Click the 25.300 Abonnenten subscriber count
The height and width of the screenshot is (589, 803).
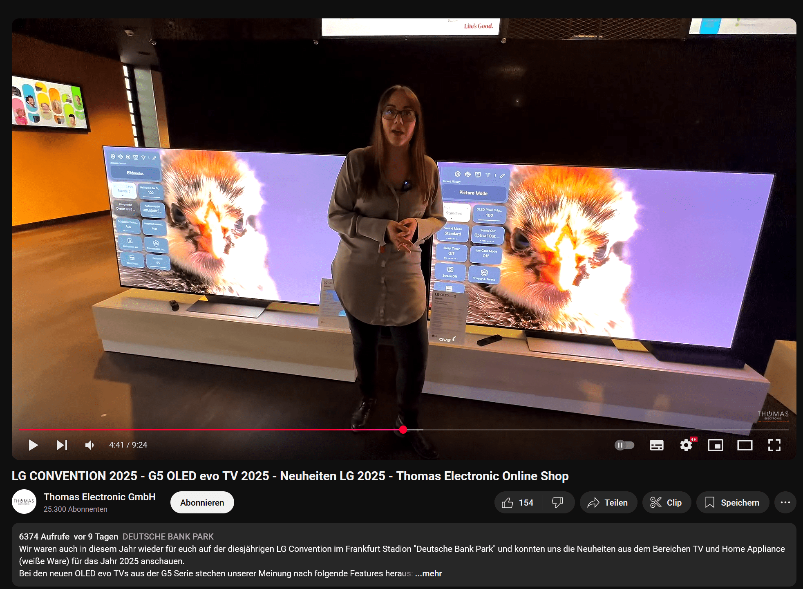tap(75, 509)
